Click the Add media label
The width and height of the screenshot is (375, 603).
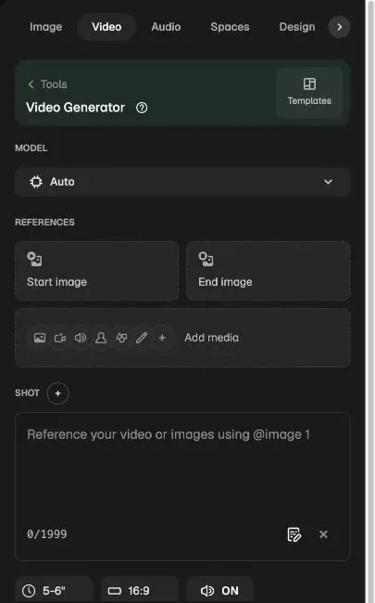pyautogui.click(x=211, y=338)
